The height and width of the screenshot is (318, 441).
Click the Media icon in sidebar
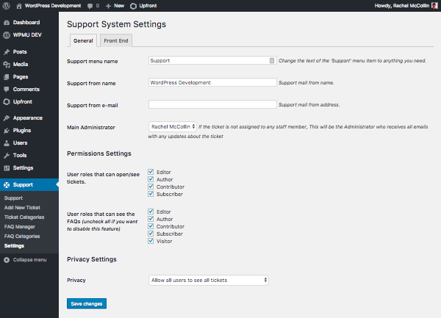coord(7,65)
